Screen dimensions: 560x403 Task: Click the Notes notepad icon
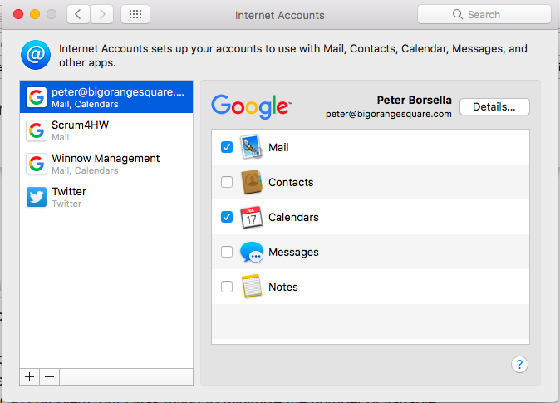[x=252, y=286]
